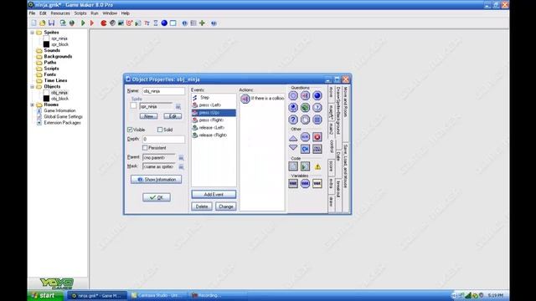Delete the selected event
The height and width of the screenshot is (301, 536).
tap(202, 207)
